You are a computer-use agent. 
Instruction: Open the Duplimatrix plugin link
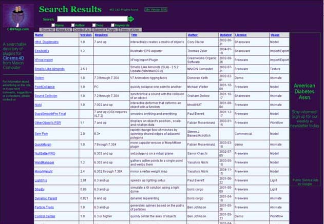(x=47, y=42)
